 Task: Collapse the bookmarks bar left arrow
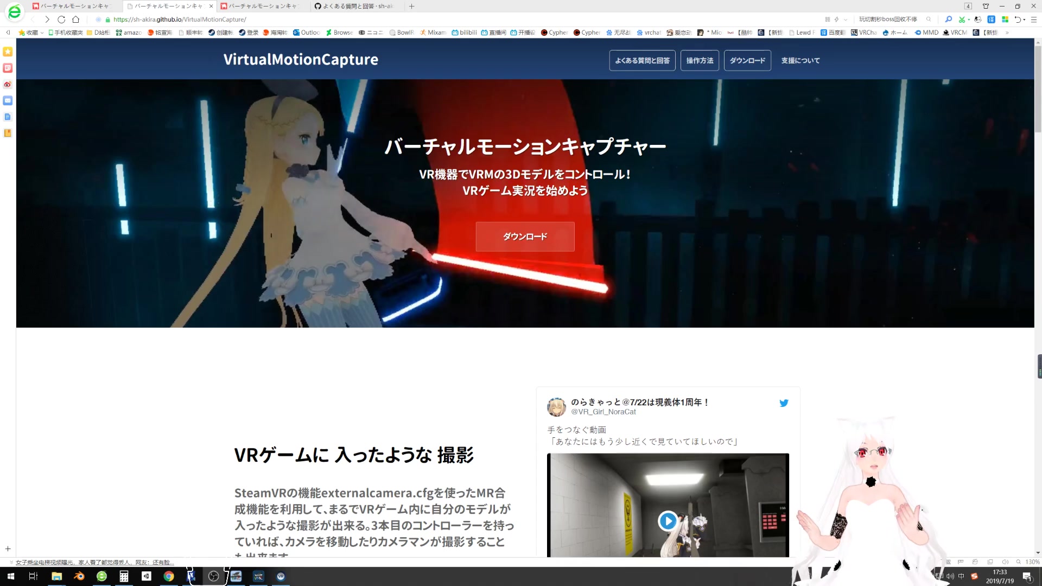point(8,33)
